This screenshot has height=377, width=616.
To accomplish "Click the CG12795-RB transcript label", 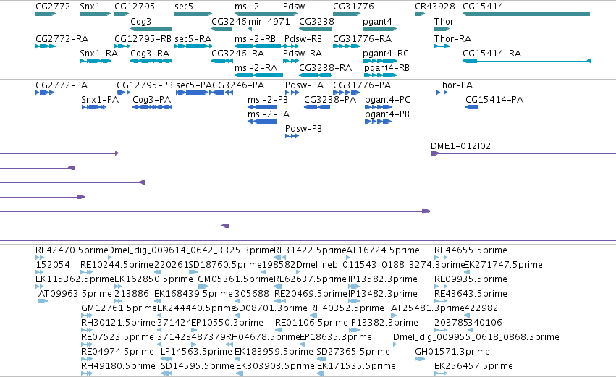I will pyautogui.click(x=143, y=39).
